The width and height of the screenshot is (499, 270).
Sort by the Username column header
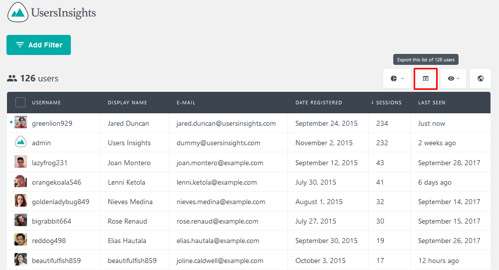(x=46, y=102)
